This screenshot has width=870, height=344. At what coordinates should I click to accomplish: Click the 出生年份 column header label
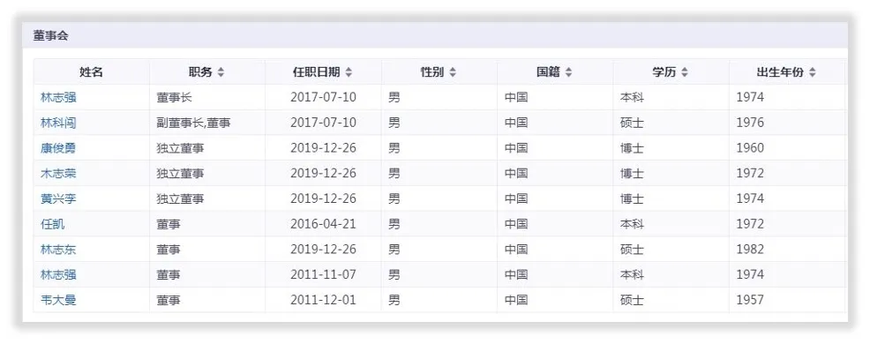click(x=780, y=72)
